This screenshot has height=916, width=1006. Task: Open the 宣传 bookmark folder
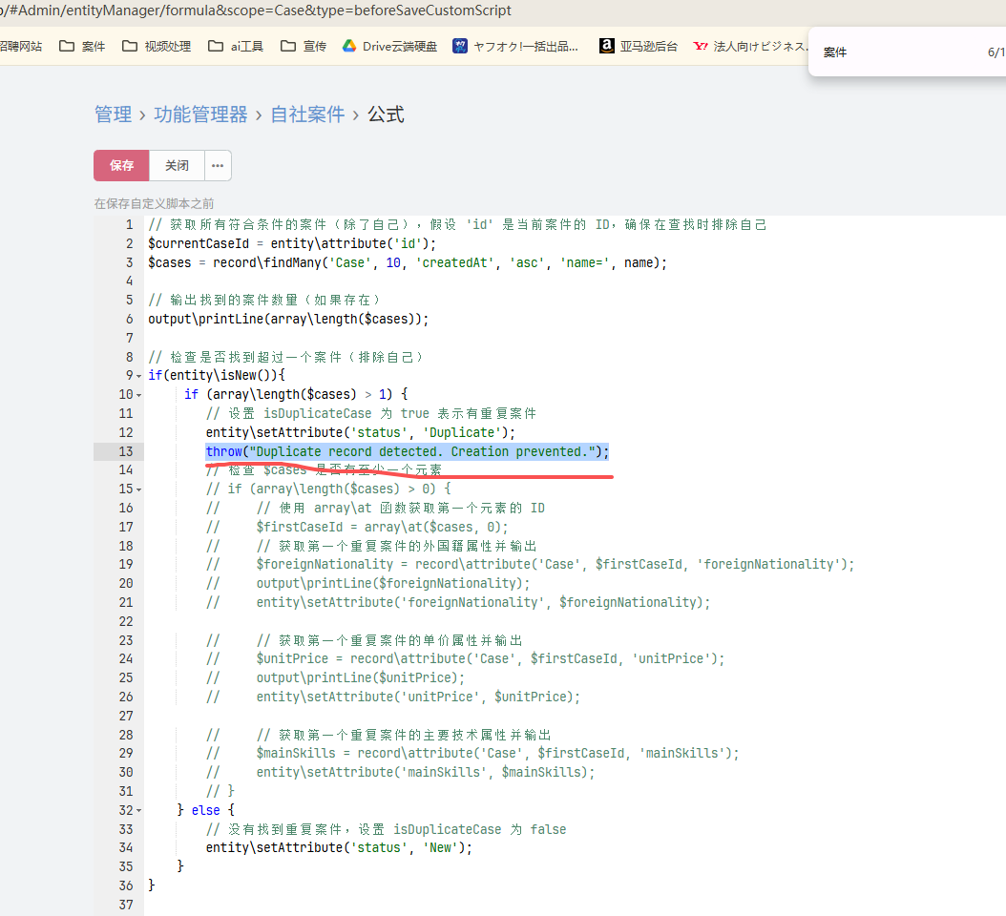click(x=304, y=46)
